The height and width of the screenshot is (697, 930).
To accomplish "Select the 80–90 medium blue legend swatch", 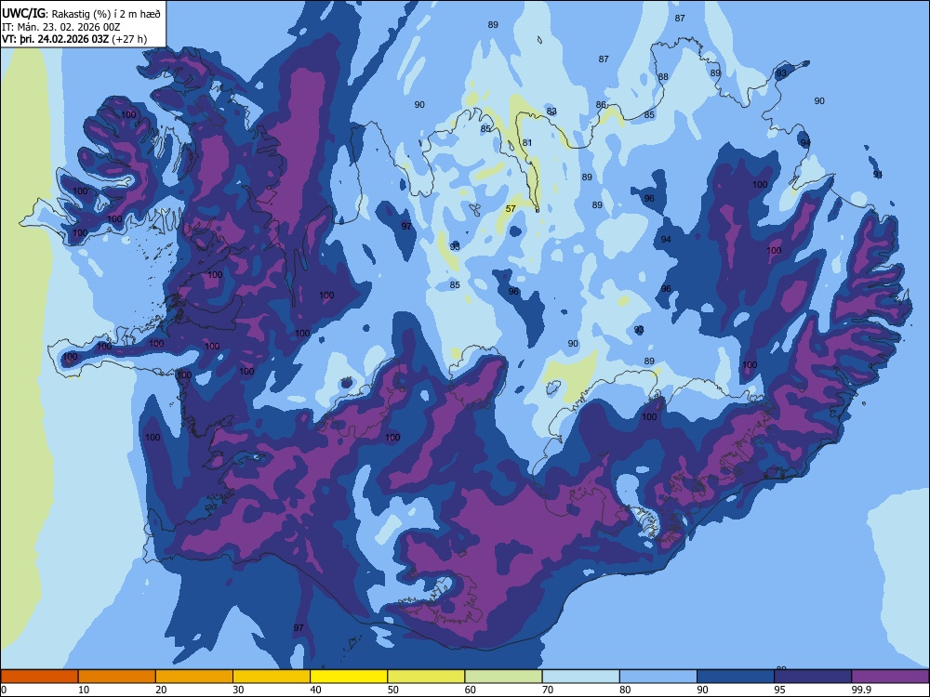I will [658, 677].
